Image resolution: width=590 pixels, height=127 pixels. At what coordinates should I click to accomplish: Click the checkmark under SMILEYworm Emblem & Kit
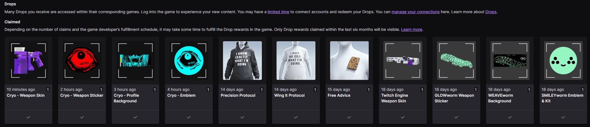click(563, 117)
